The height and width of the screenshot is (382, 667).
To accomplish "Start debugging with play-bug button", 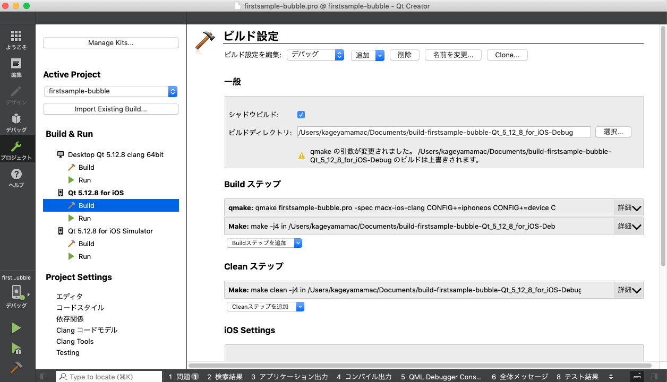I will tap(16, 348).
